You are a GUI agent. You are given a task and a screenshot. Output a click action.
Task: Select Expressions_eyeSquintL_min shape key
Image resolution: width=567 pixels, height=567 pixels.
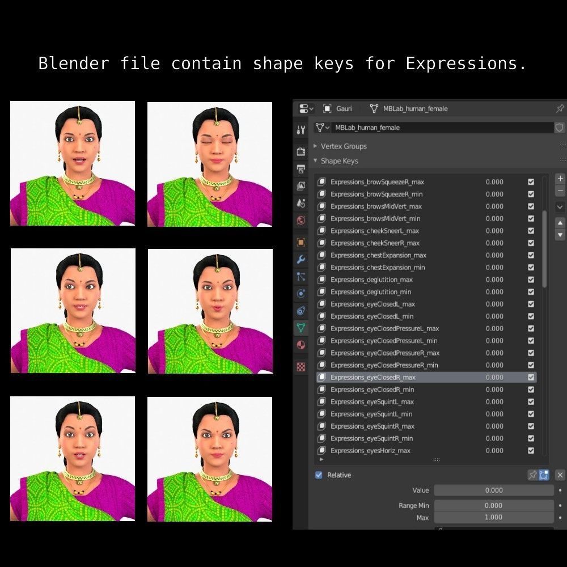[427, 414]
